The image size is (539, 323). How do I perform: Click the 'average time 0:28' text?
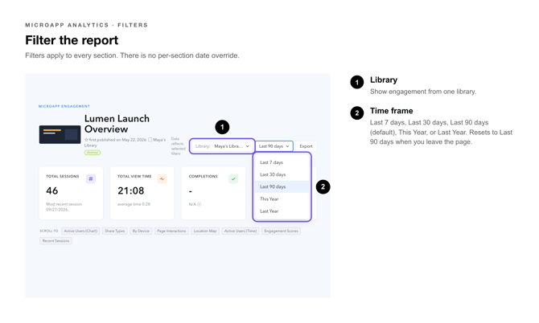point(134,204)
